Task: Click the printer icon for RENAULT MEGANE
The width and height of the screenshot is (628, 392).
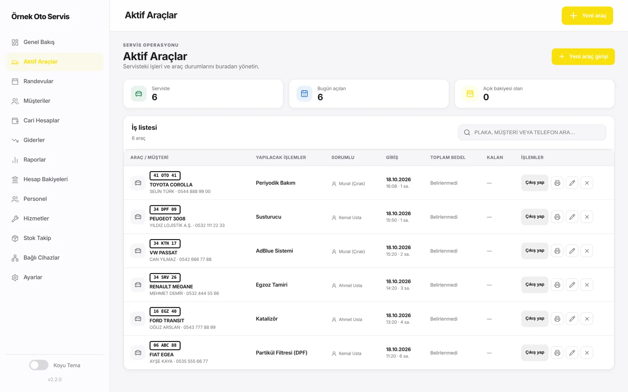Action: (557, 285)
